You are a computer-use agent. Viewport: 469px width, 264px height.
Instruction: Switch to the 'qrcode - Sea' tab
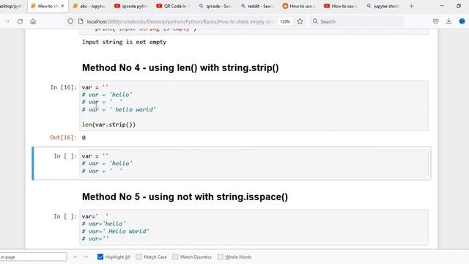pos(215,6)
